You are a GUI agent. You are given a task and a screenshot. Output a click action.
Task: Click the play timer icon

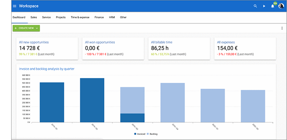[x=264, y=6]
